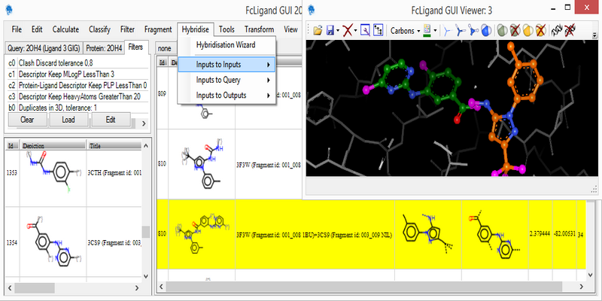Viewport: 602px width, 301px height.
Task: Toggle off the crossed-out ribbon display
Action: click(x=570, y=31)
